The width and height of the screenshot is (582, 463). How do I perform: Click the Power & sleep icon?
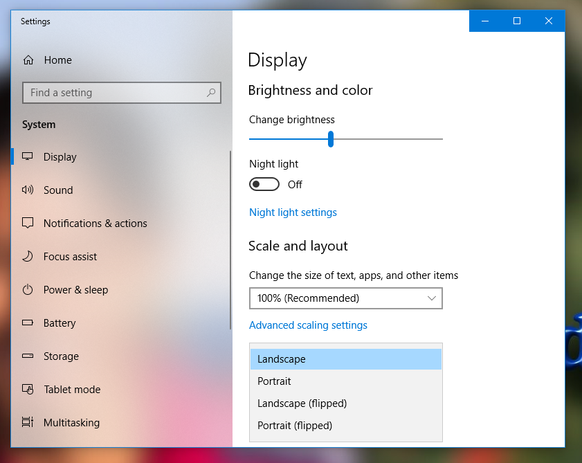[x=28, y=289]
